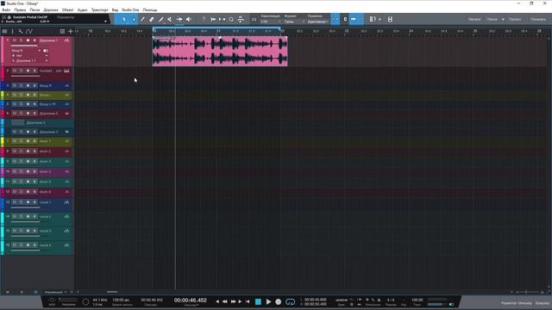Image resolution: width=552 pixels, height=310 pixels.
Task: Expand the arrow next to Песня button
Action: tap(503, 19)
